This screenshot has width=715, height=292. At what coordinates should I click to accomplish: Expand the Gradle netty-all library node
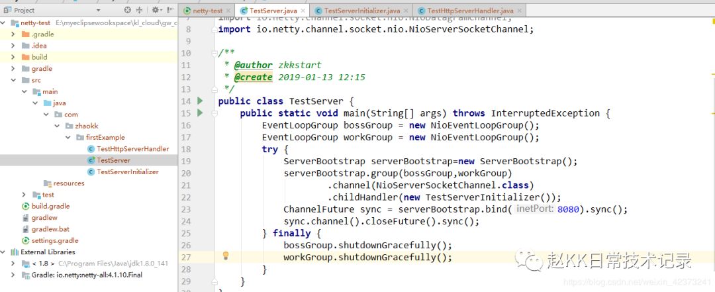click(13, 275)
